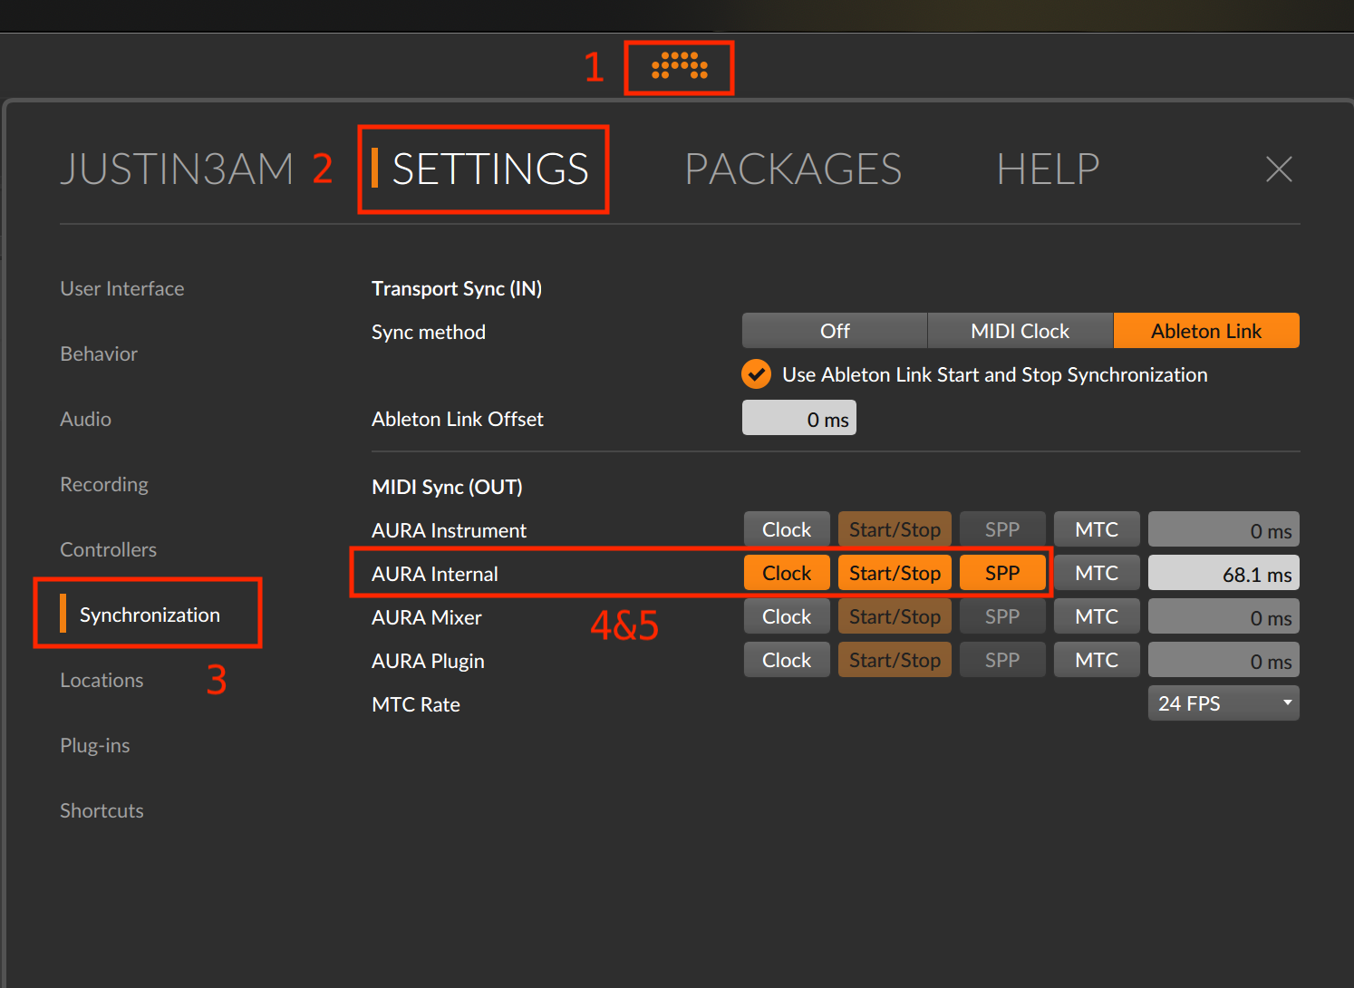Image resolution: width=1354 pixels, height=988 pixels.
Task: Toggle Start/Stop for AURA Internal
Action: [895, 573]
